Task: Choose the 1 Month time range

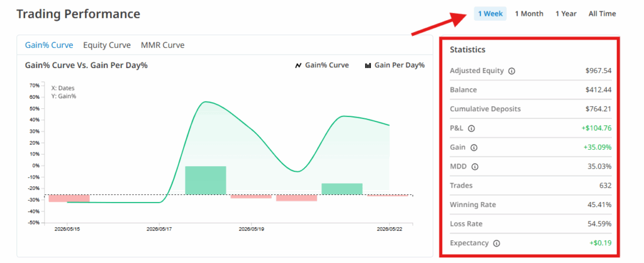Action: 529,14
